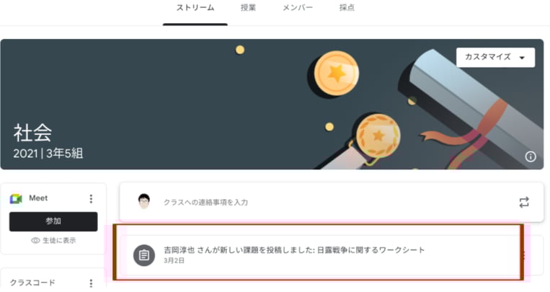Join the Meet with 参加 button
Viewport: 550px width, 292px height.
pyautogui.click(x=53, y=221)
